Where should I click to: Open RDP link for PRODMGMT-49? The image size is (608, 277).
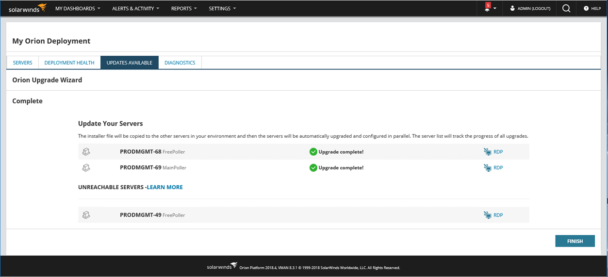[x=498, y=215]
